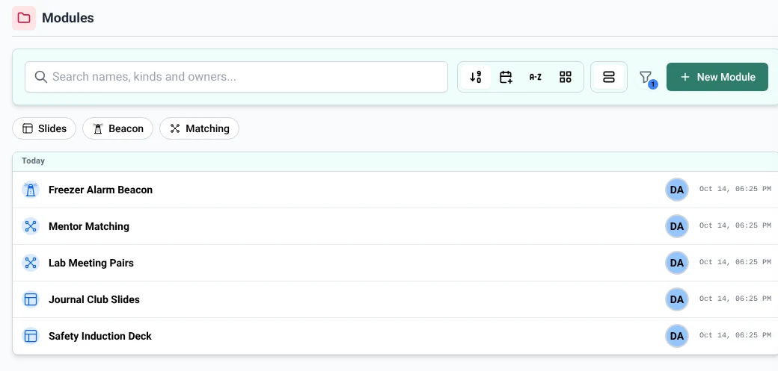Open Safety Induction Deck module
This screenshot has height=371, width=778.
100,337
